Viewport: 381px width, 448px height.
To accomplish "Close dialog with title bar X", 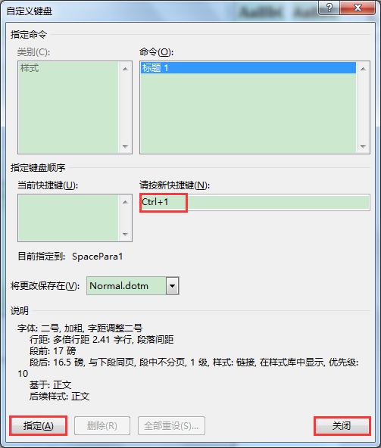I will coord(358,8).
